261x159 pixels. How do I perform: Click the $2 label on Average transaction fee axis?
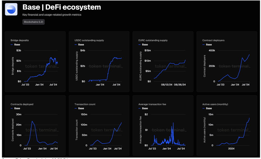pyautogui.click(x=146, y=114)
